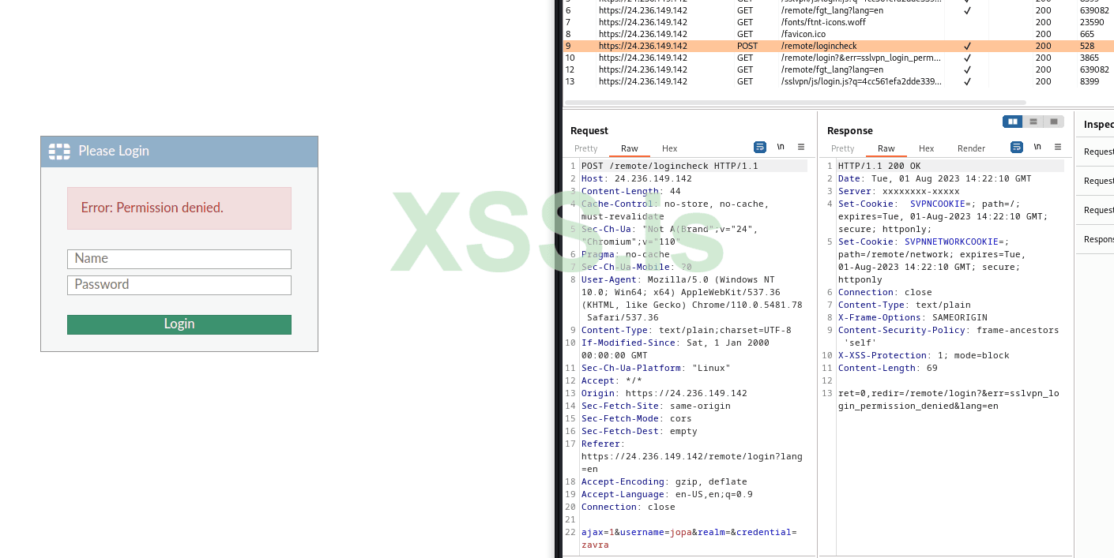Toggle the \n non-printable characters icon in Request

coord(781,147)
